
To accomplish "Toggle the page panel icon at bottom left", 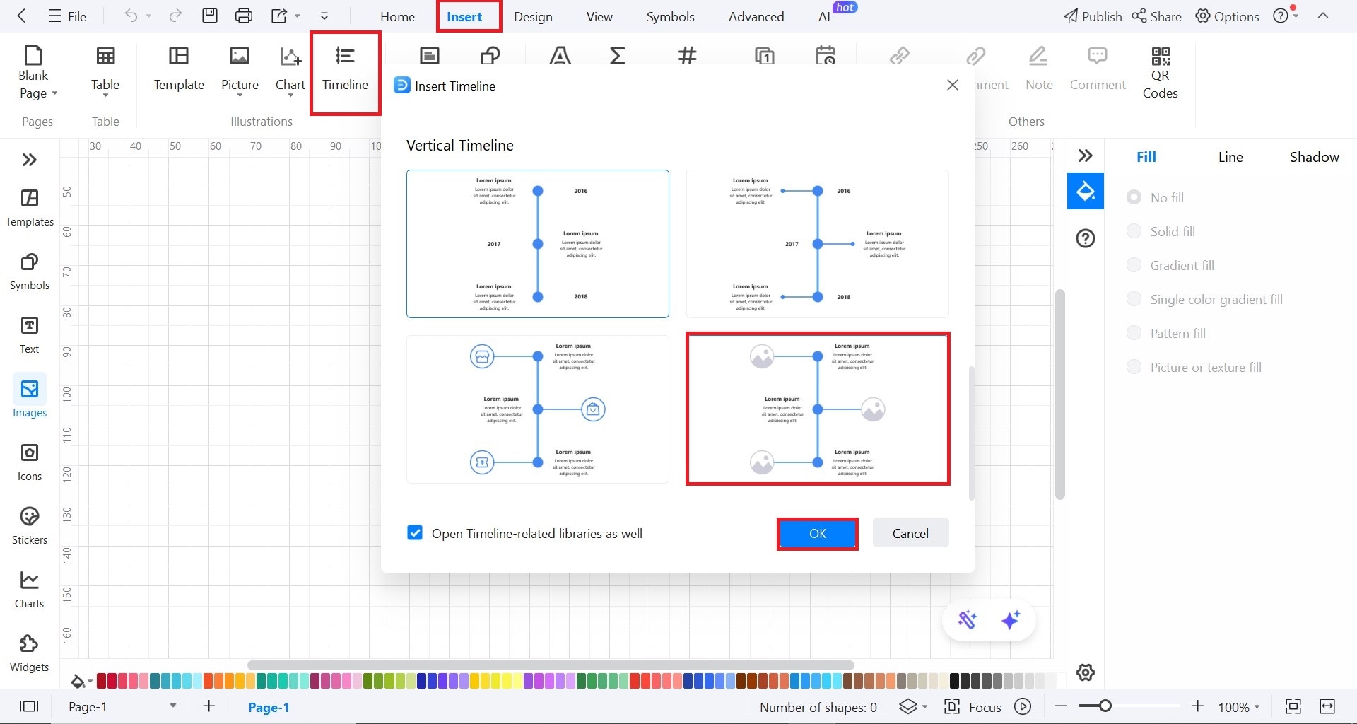I will 29,706.
